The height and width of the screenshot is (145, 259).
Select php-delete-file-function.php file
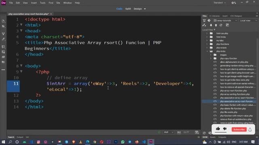coord(233,108)
